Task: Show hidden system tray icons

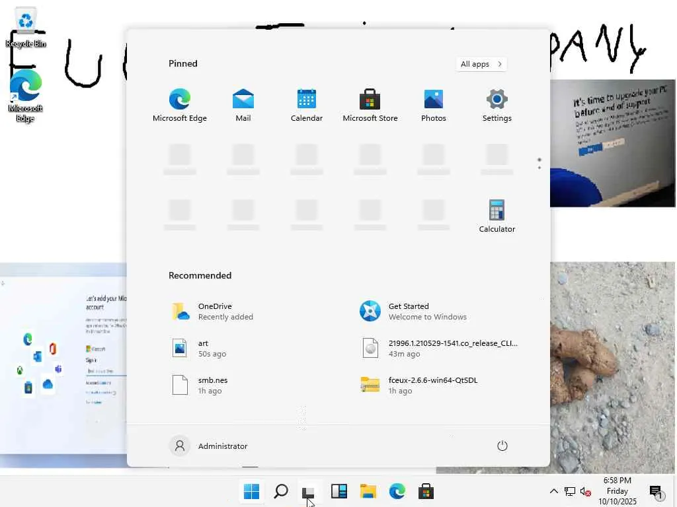Action: (x=554, y=491)
